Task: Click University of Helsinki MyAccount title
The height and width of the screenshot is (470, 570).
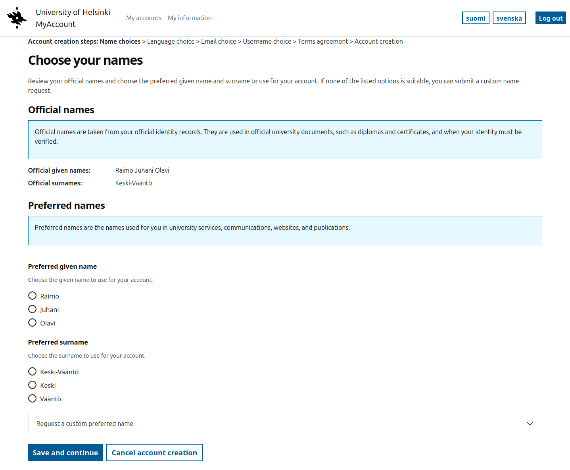Action: [73, 18]
